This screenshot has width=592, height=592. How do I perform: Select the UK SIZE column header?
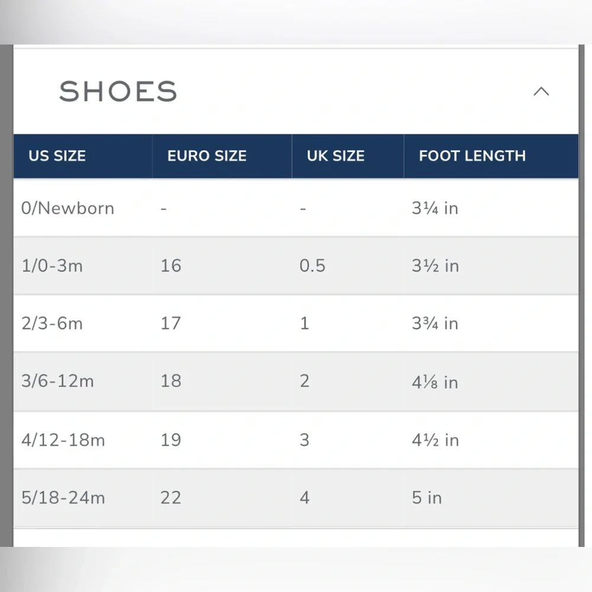336,156
